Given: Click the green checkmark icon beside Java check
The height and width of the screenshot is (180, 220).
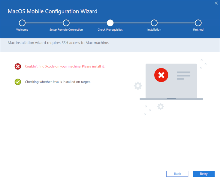Looking at the screenshot, I should pyautogui.click(x=18, y=82).
